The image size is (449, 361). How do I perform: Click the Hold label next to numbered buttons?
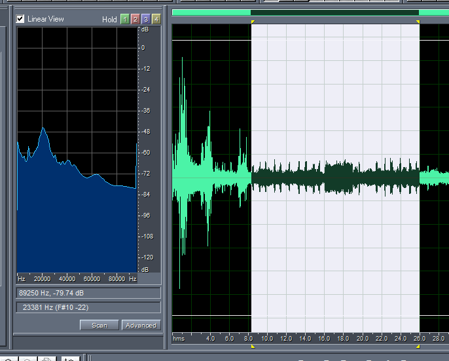109,20
